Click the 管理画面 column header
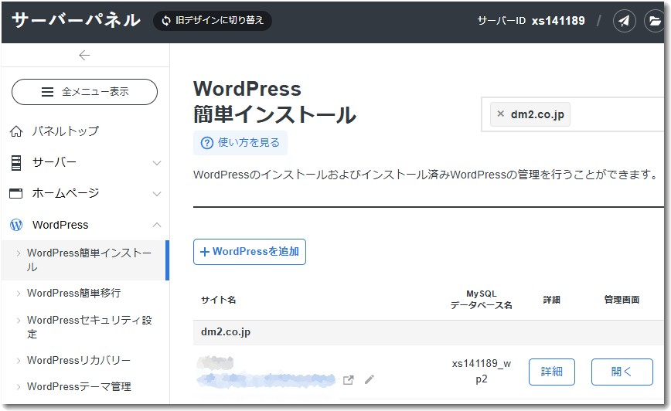Viewport: 671px width, 411px height. click(622, 300)
